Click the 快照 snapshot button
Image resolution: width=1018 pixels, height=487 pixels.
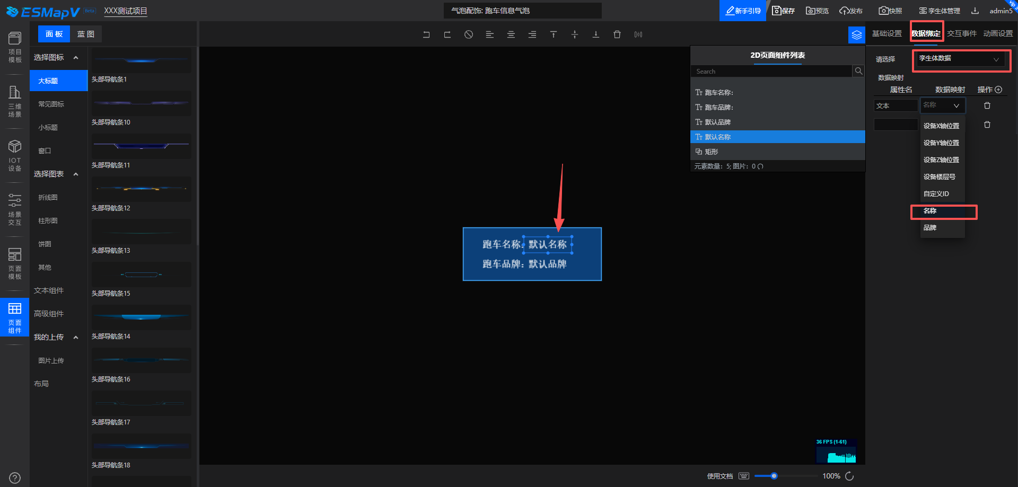890,11
